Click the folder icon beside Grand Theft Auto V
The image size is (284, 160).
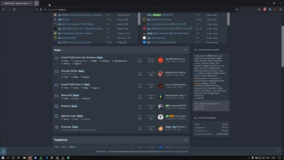(x=57, y=85)
